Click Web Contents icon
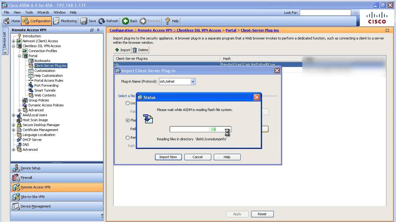 31,95
